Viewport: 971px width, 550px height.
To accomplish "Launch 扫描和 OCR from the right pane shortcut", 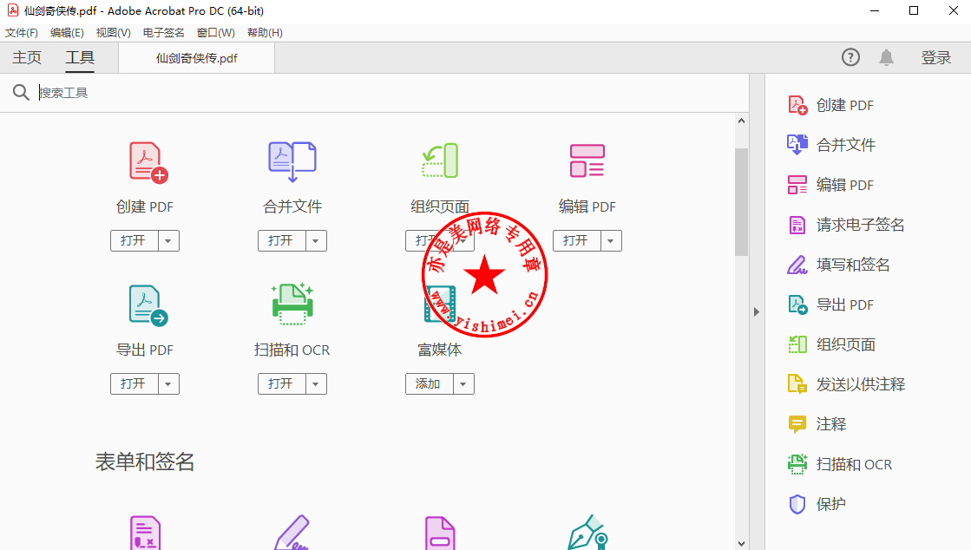I will (840, 464).
